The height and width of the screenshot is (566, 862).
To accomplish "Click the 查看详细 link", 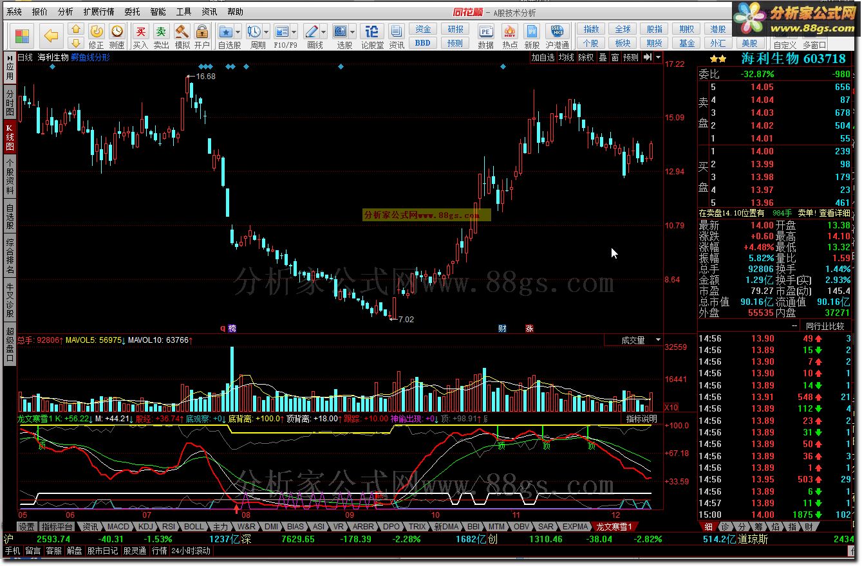I will (834, 213).
